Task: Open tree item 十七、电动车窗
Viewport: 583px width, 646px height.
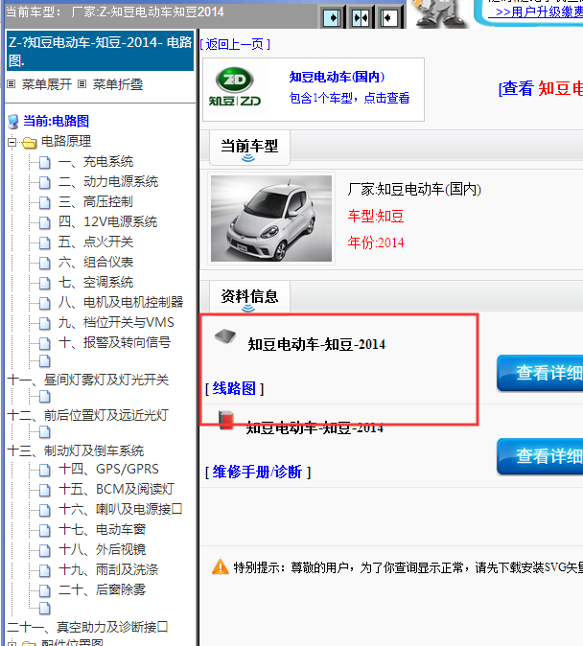Action: pos(102,530)
